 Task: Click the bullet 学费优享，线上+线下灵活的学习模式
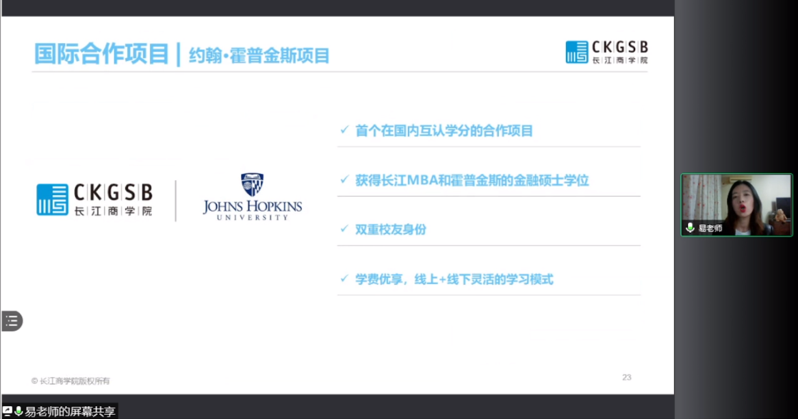pos(454,279)
